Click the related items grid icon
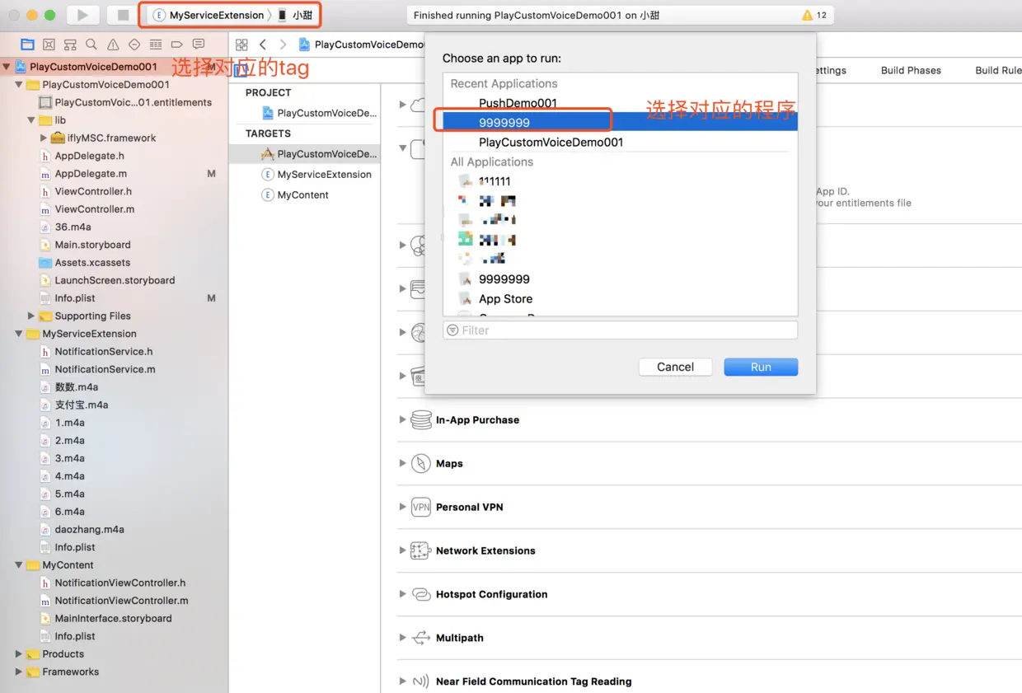The width and height of the screenshot is (1022, 693). (x=241, y=44)
